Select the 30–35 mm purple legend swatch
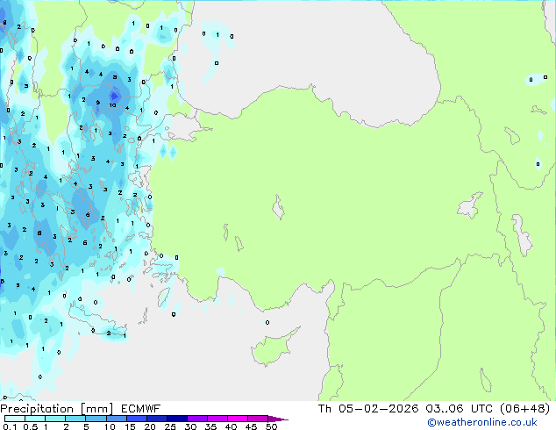This screenshot has width=556, height=430. pos(197,419)
